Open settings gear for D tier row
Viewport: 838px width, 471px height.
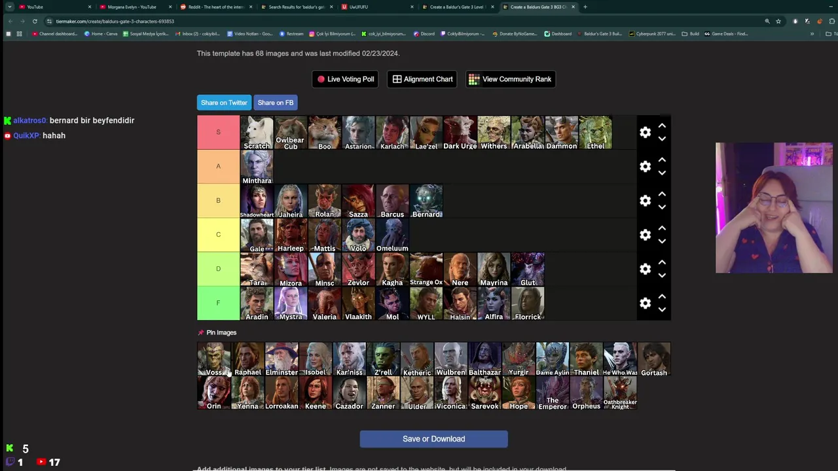[x=645, y=269]
